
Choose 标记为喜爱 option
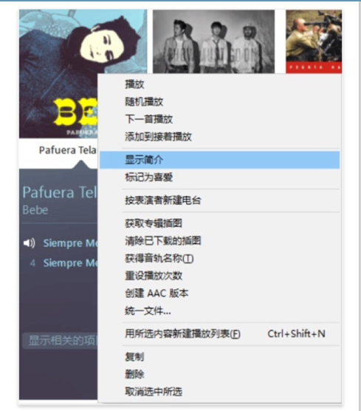[x=220, y=177]
